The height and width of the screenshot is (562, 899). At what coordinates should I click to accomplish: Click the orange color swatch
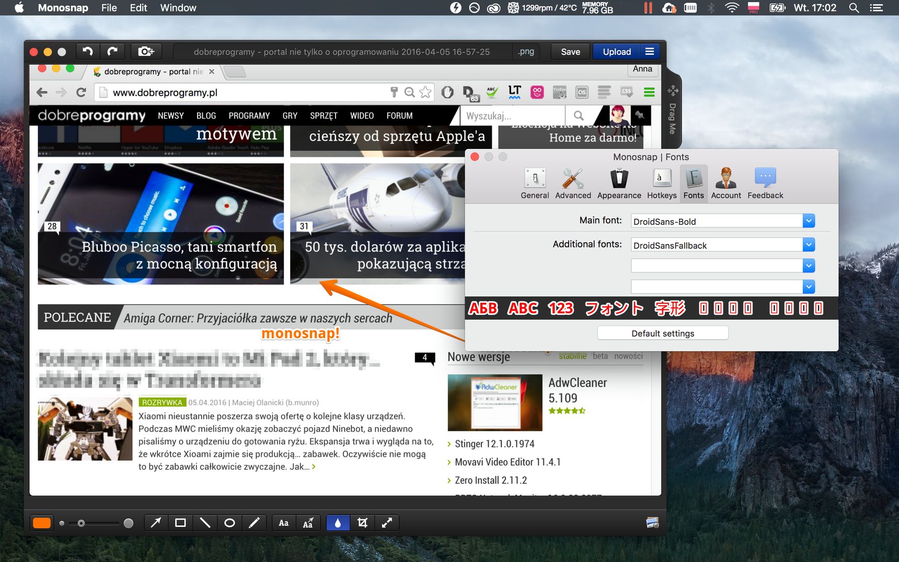point(42,523)
